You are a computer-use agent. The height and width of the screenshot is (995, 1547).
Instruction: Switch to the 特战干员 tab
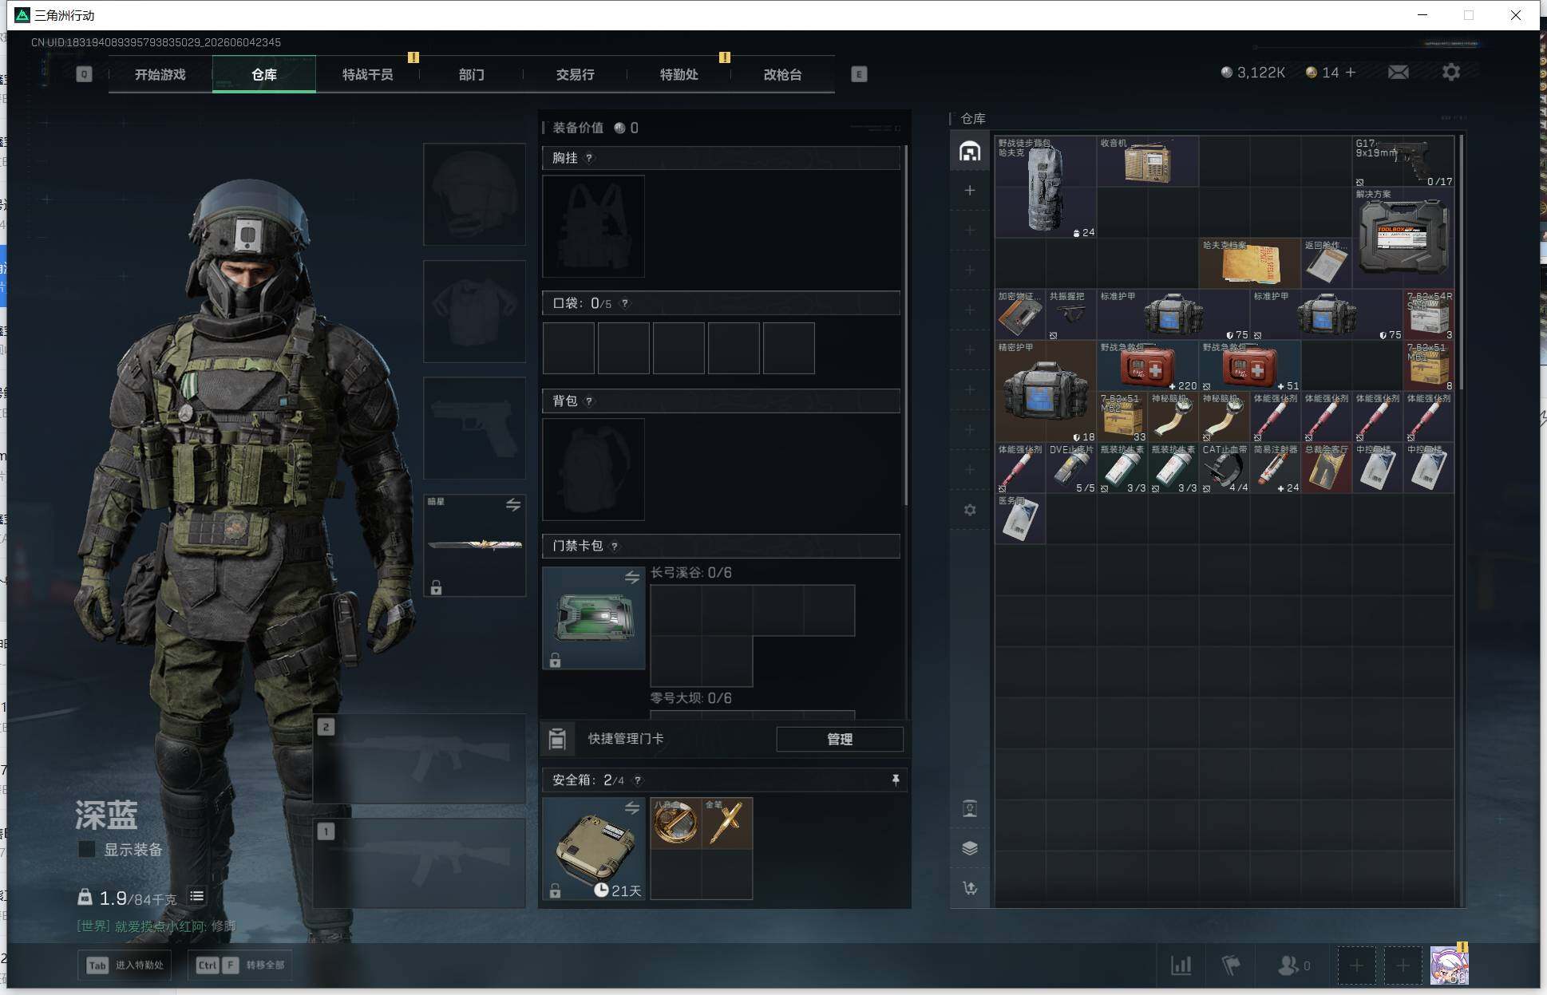coord(367,74)
